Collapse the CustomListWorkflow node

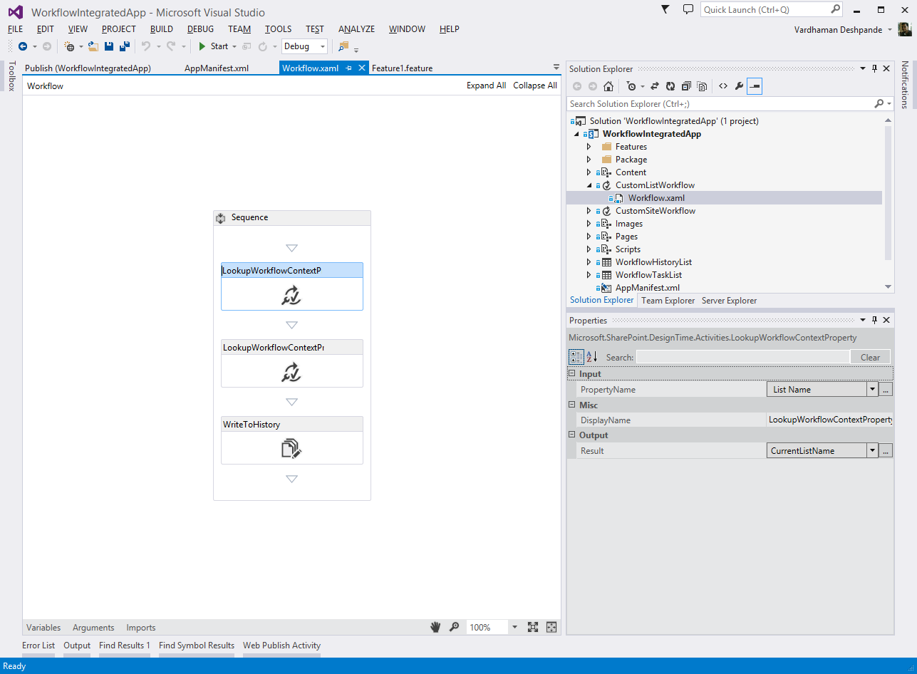[x=589, y=185]
